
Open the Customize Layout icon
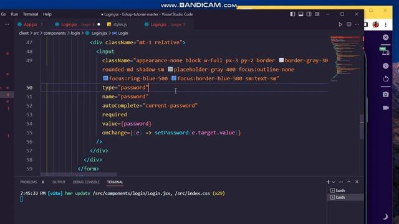pos(317,14)
